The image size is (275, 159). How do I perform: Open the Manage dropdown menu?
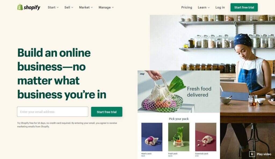(106, 7)
